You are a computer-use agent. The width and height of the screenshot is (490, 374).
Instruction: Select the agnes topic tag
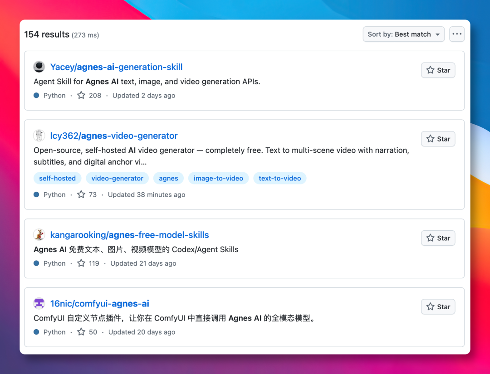click(168, 178)
